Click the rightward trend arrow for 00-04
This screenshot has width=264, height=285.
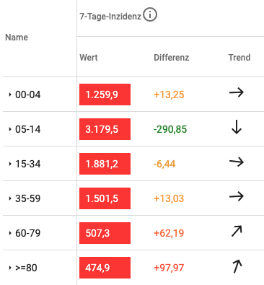tap(237, 92)
